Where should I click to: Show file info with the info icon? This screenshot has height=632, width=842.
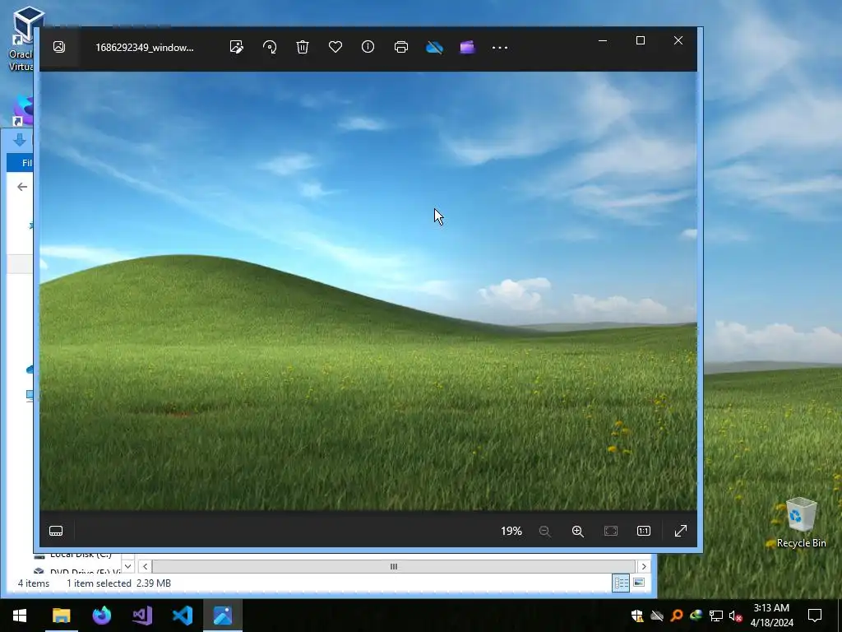tap(368, 47)
